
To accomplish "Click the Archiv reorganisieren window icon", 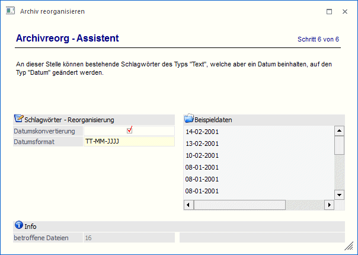I will [x=10, y=11].
